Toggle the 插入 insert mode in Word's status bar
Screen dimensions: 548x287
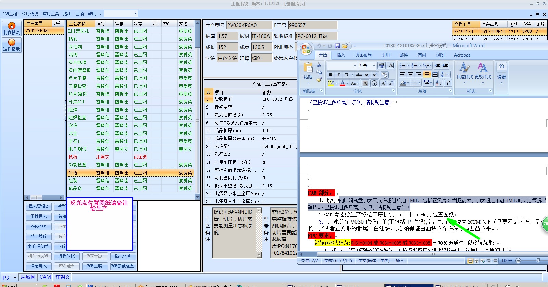point(400,261)
